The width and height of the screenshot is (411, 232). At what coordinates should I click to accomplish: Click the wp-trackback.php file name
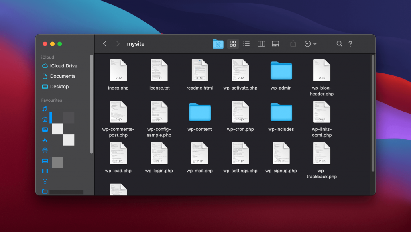point(322,173)
